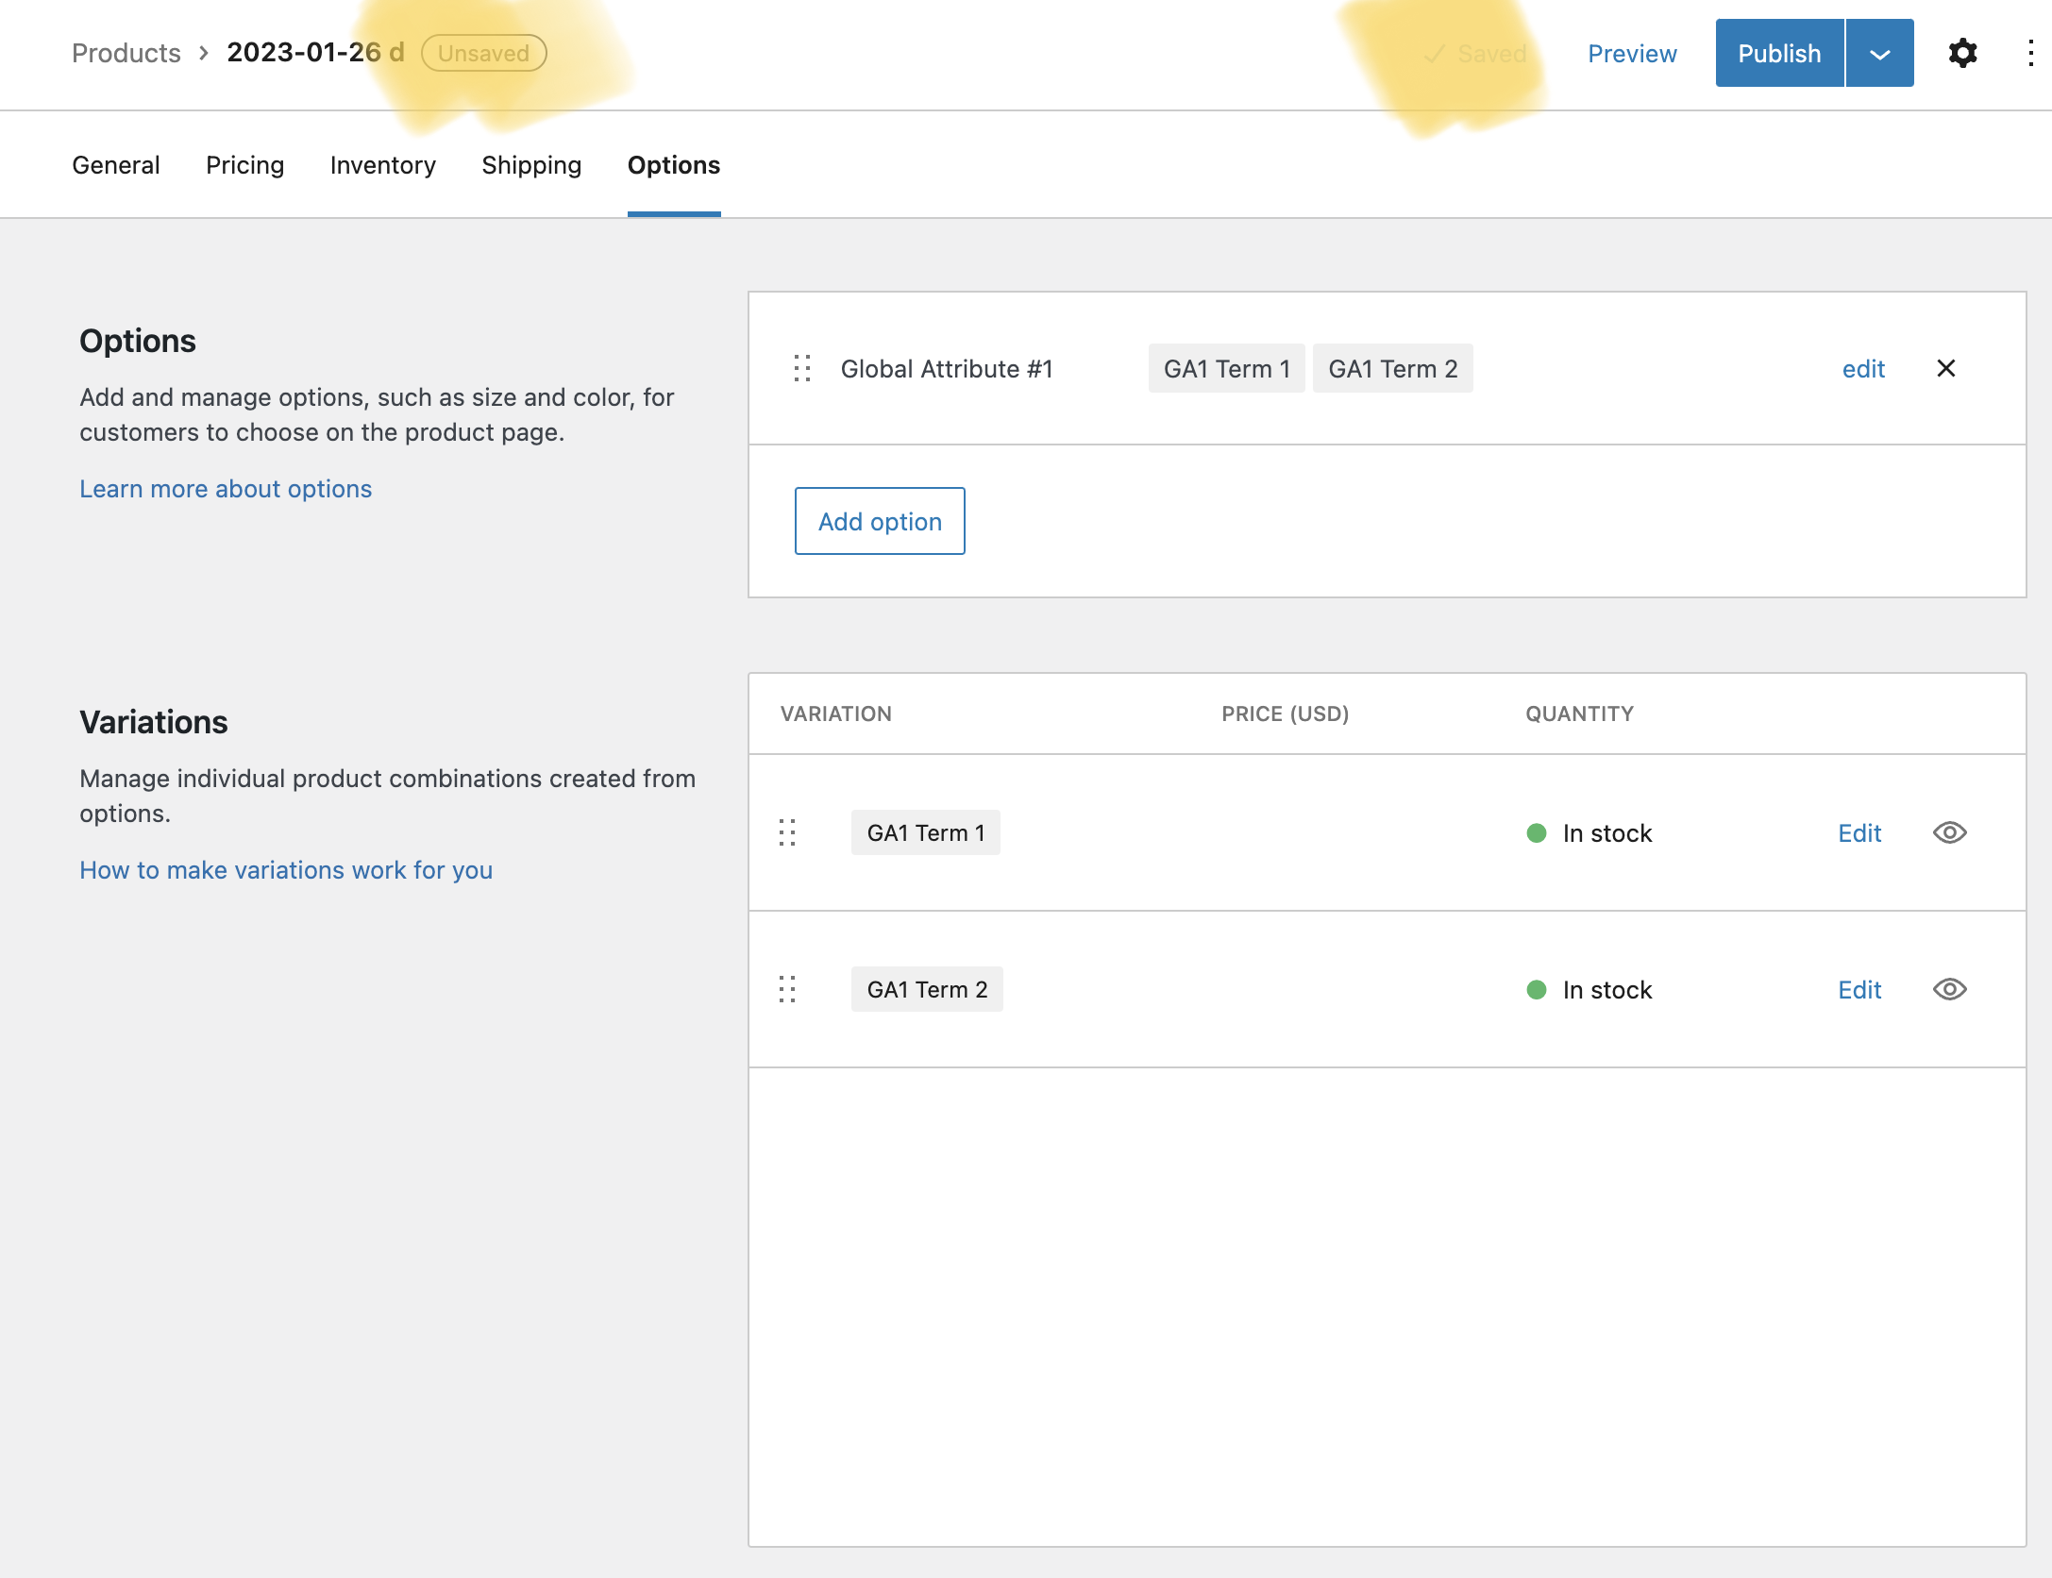The image size is (2052, 1578).
Task: Open the Inventory tab
Action: pyautogui.click(x=382, y=165)
